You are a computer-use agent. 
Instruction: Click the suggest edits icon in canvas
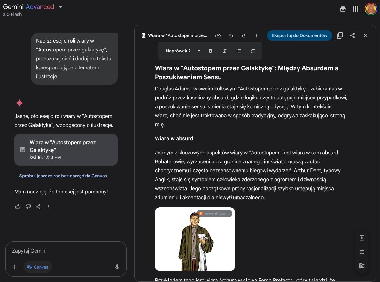click(361, 266)
